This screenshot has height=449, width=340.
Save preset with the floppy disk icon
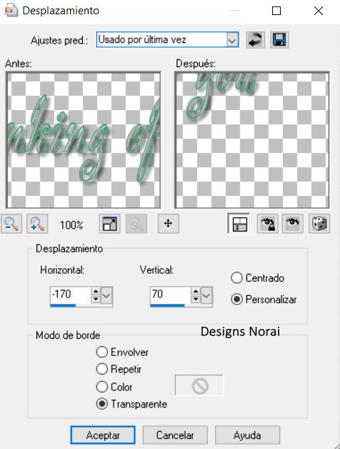point(279,40)
